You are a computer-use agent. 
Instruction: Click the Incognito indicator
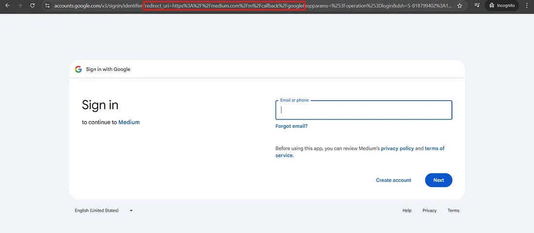502,5
